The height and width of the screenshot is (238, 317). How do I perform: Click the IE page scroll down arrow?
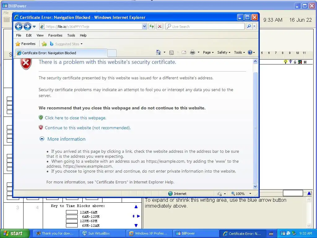[255, 186]
